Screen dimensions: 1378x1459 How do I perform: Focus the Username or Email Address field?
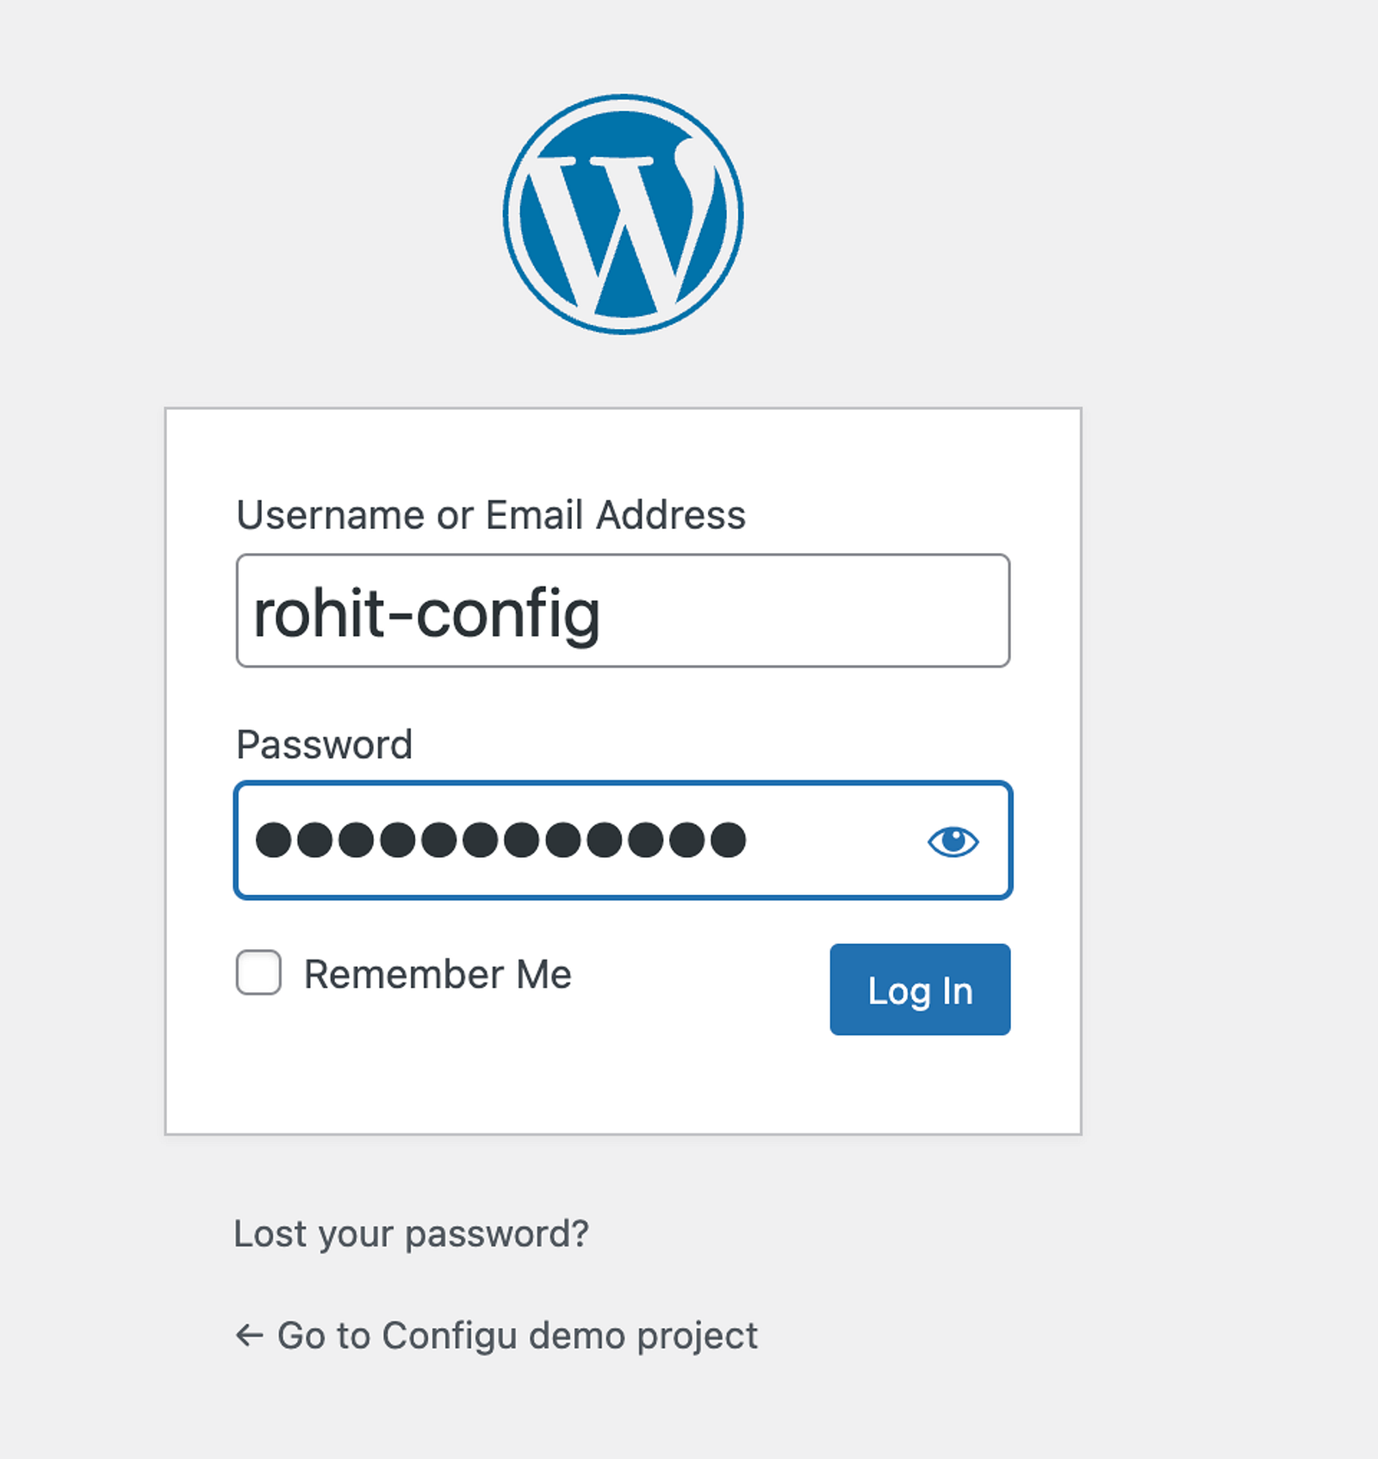(623, 611)
